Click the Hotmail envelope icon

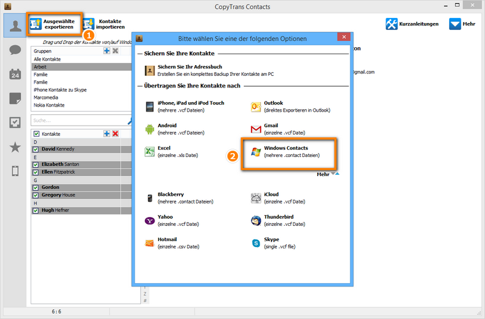pos(150,243)
